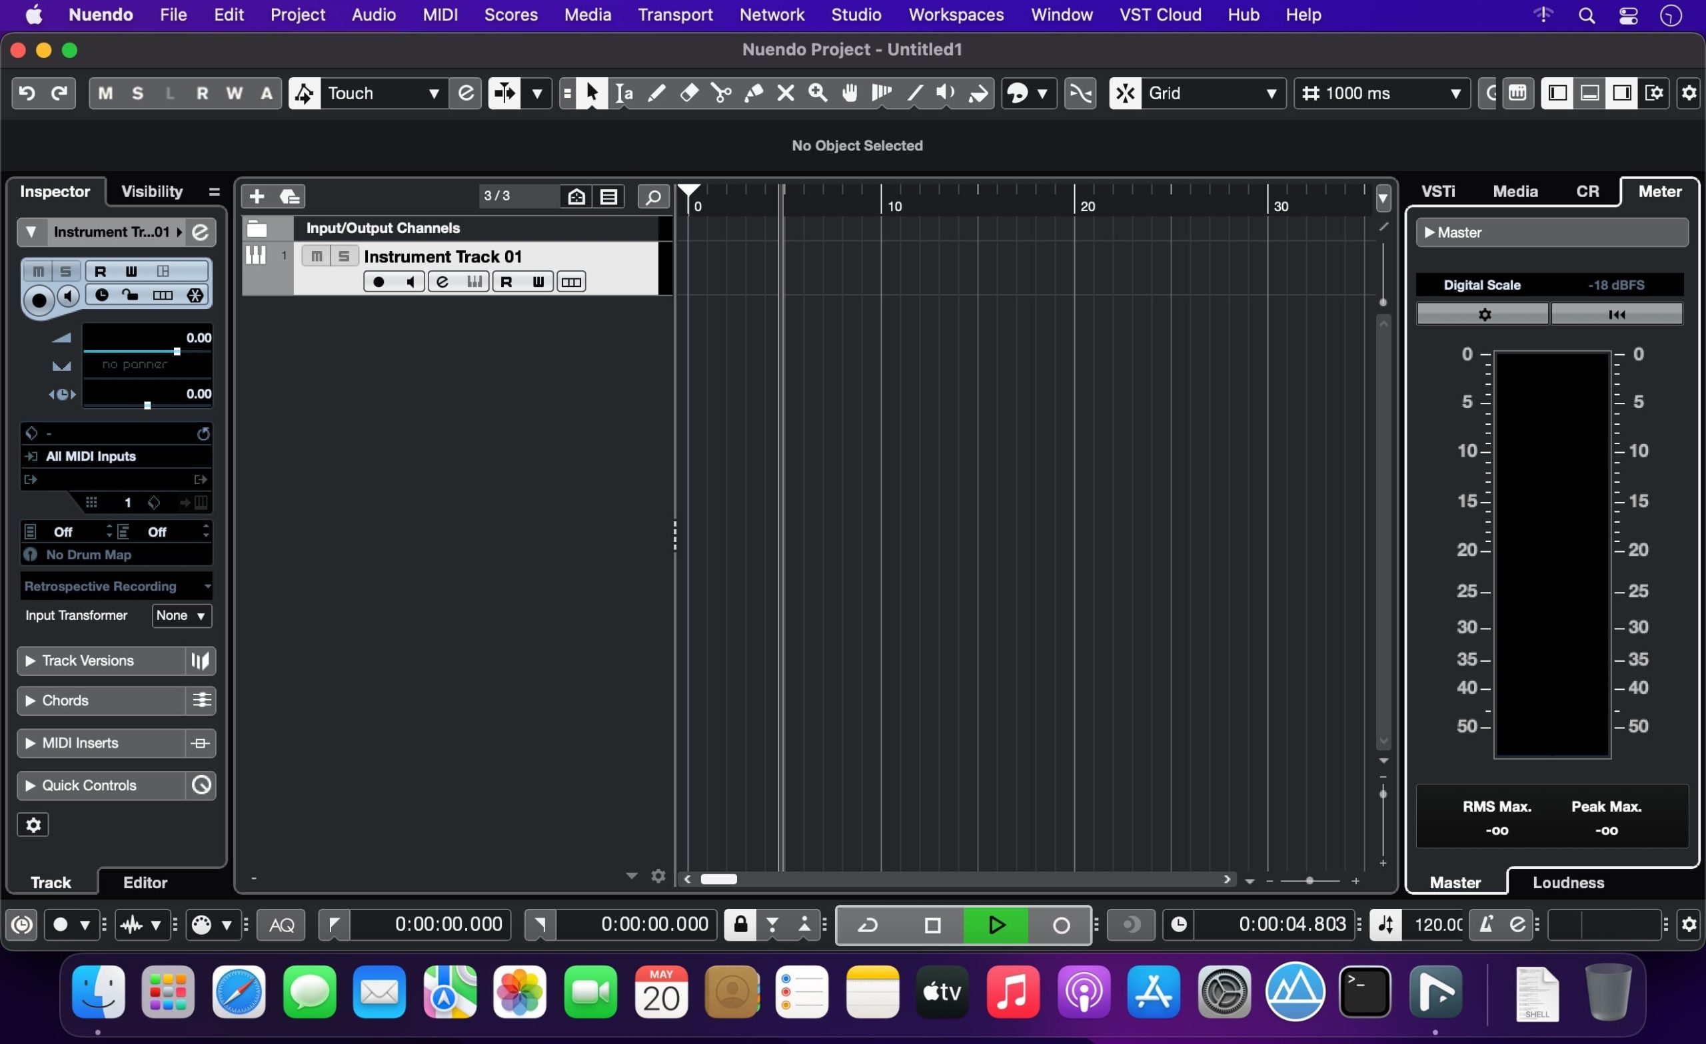The width and height of the screenshot is (1706, 1044).
Task: Select the Draw/Pencil tool in toolbar
Action: tap(654, 93)
